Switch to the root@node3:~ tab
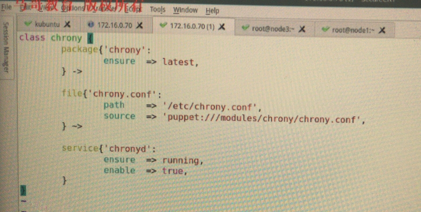Screen dimensions: 421x212 [x=273, y=29]
